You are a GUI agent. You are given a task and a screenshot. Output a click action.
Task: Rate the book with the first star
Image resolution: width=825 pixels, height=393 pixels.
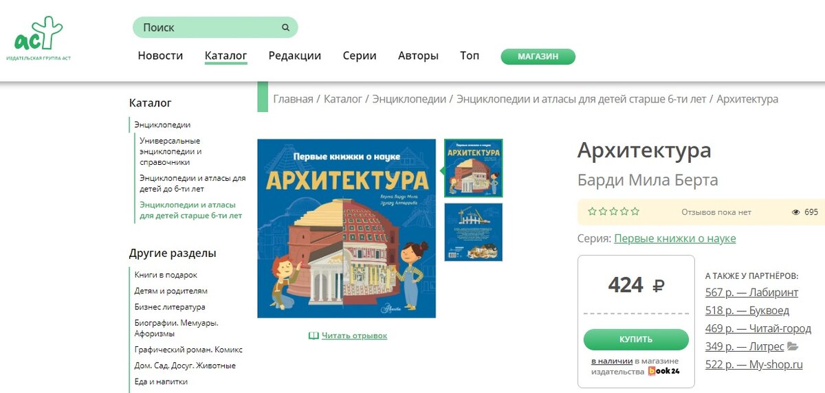[592, 212]
